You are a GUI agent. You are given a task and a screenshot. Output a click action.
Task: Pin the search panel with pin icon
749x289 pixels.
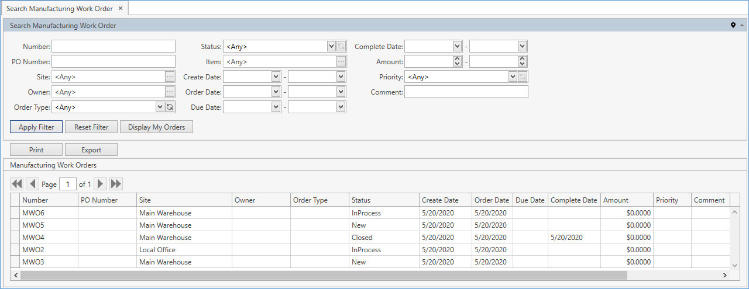point(733,26)
